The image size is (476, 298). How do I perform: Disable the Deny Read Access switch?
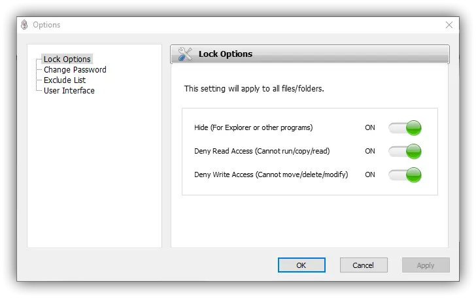pos(405,152)
